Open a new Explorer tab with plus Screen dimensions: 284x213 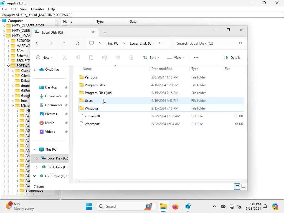[105, 32]
